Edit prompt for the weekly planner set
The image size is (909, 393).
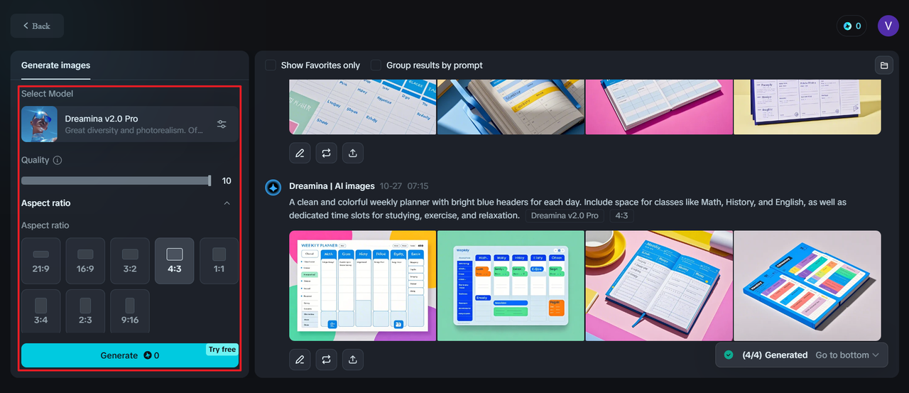click(300, 360)
